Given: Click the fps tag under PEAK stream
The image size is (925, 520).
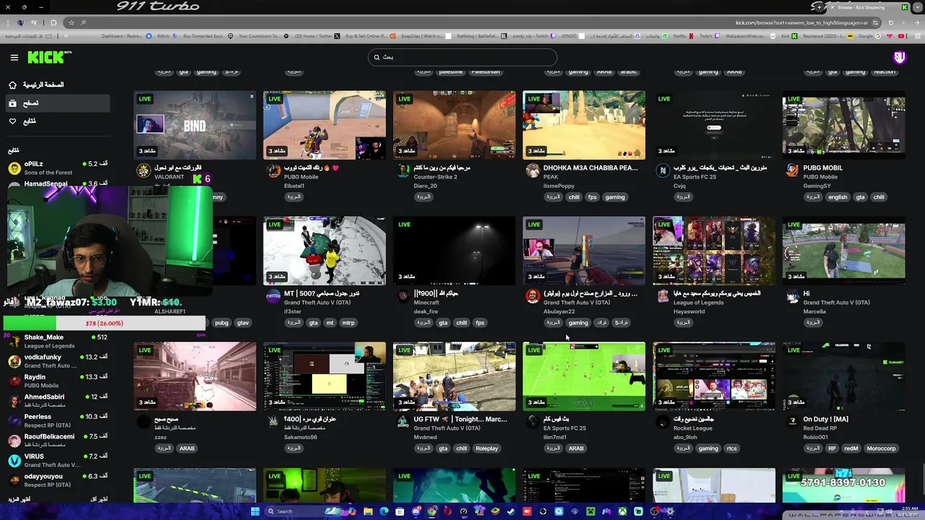Looking at the screenshot, I should (x=593, y=197).
